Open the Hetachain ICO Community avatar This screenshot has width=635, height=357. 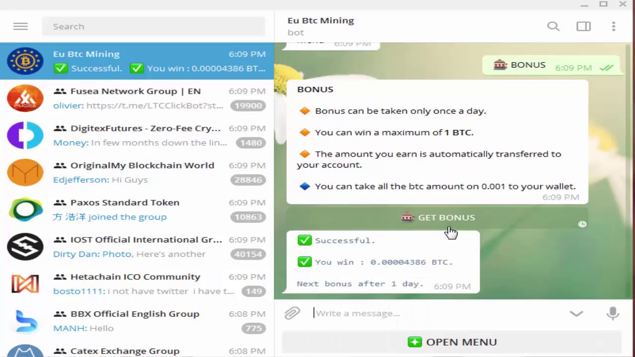point(25,284)
